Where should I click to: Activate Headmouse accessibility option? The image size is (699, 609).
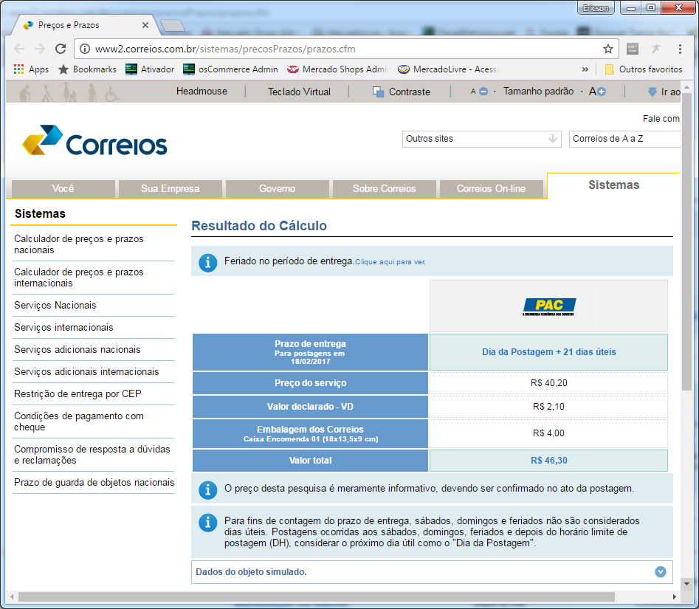tap(202, 92)
